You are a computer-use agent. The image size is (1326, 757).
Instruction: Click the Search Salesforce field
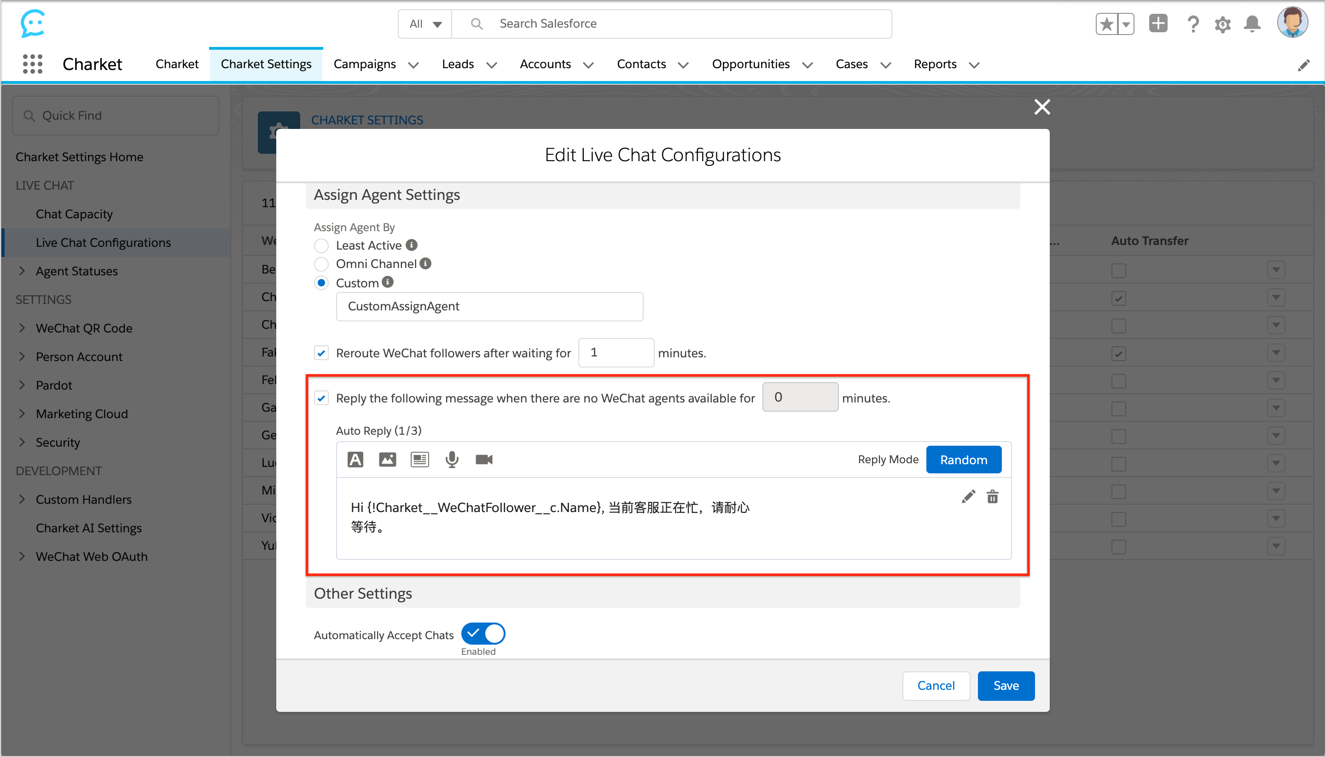(x=673, y=24)
